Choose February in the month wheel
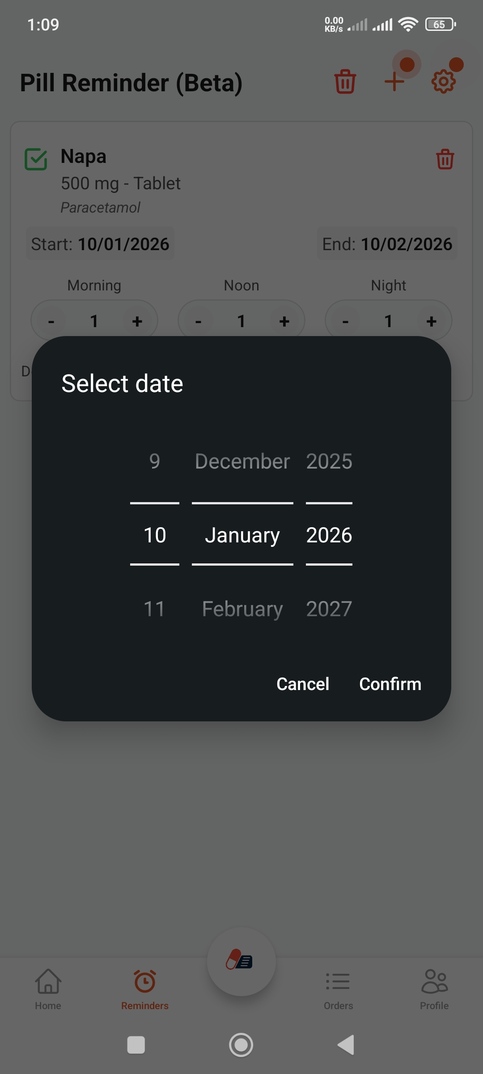The height and width of the screenshot is (1074, 483). click(x=242, y=609)
